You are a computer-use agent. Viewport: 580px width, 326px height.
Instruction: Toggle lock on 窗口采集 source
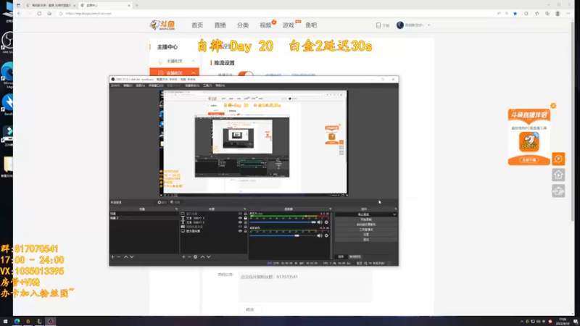(x=245, y=214)
